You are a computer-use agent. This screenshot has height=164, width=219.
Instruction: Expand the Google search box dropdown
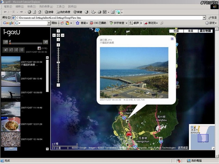pyautogui.click(x=49, y=23)
